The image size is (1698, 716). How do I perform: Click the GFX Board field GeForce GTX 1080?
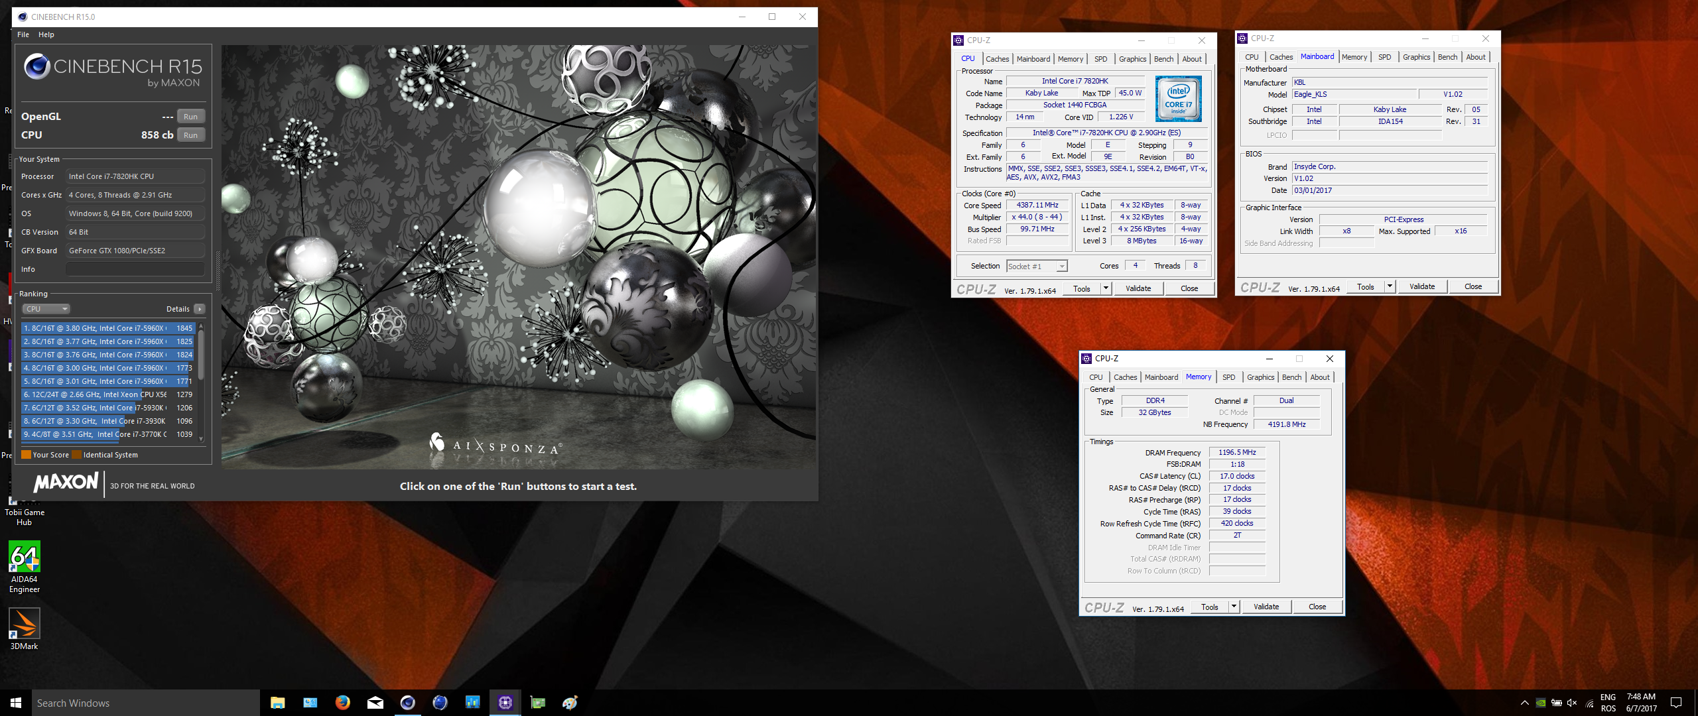pos(135,251)
